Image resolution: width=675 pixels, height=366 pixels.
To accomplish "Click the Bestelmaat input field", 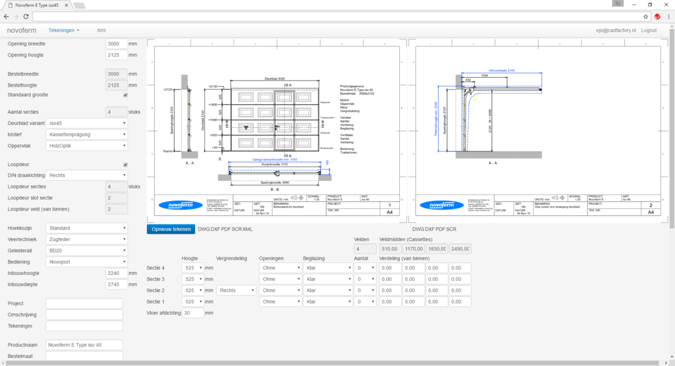I will (84, 356).
